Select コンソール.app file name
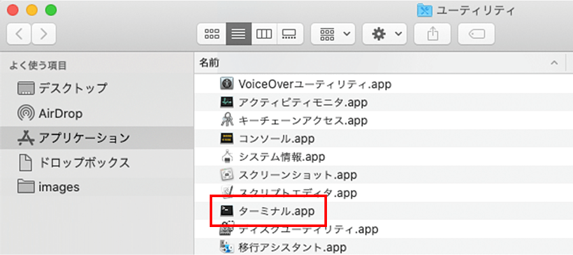 coord(277,138)
